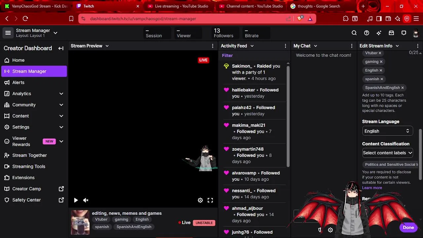Open the hamburger menu next to Stream Manager
The image size is (423, 238).
(8, 33)
